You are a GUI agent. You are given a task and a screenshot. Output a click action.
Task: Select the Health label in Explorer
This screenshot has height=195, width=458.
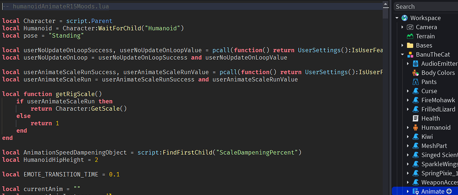tap(431, 118)
